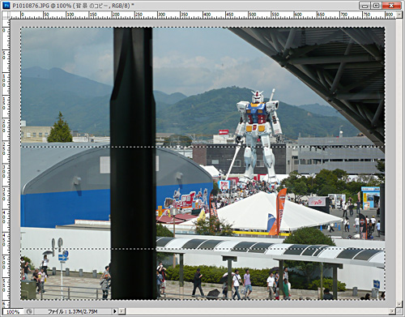Click the file size info ファイル: 1.37M/2.75M
The width and height of the screenshot is (405, 317).
point(72,311)
